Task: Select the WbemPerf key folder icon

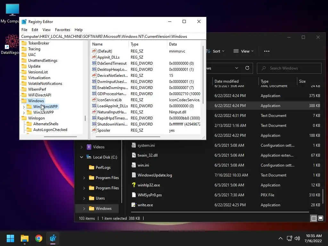Action: point(24,89)
